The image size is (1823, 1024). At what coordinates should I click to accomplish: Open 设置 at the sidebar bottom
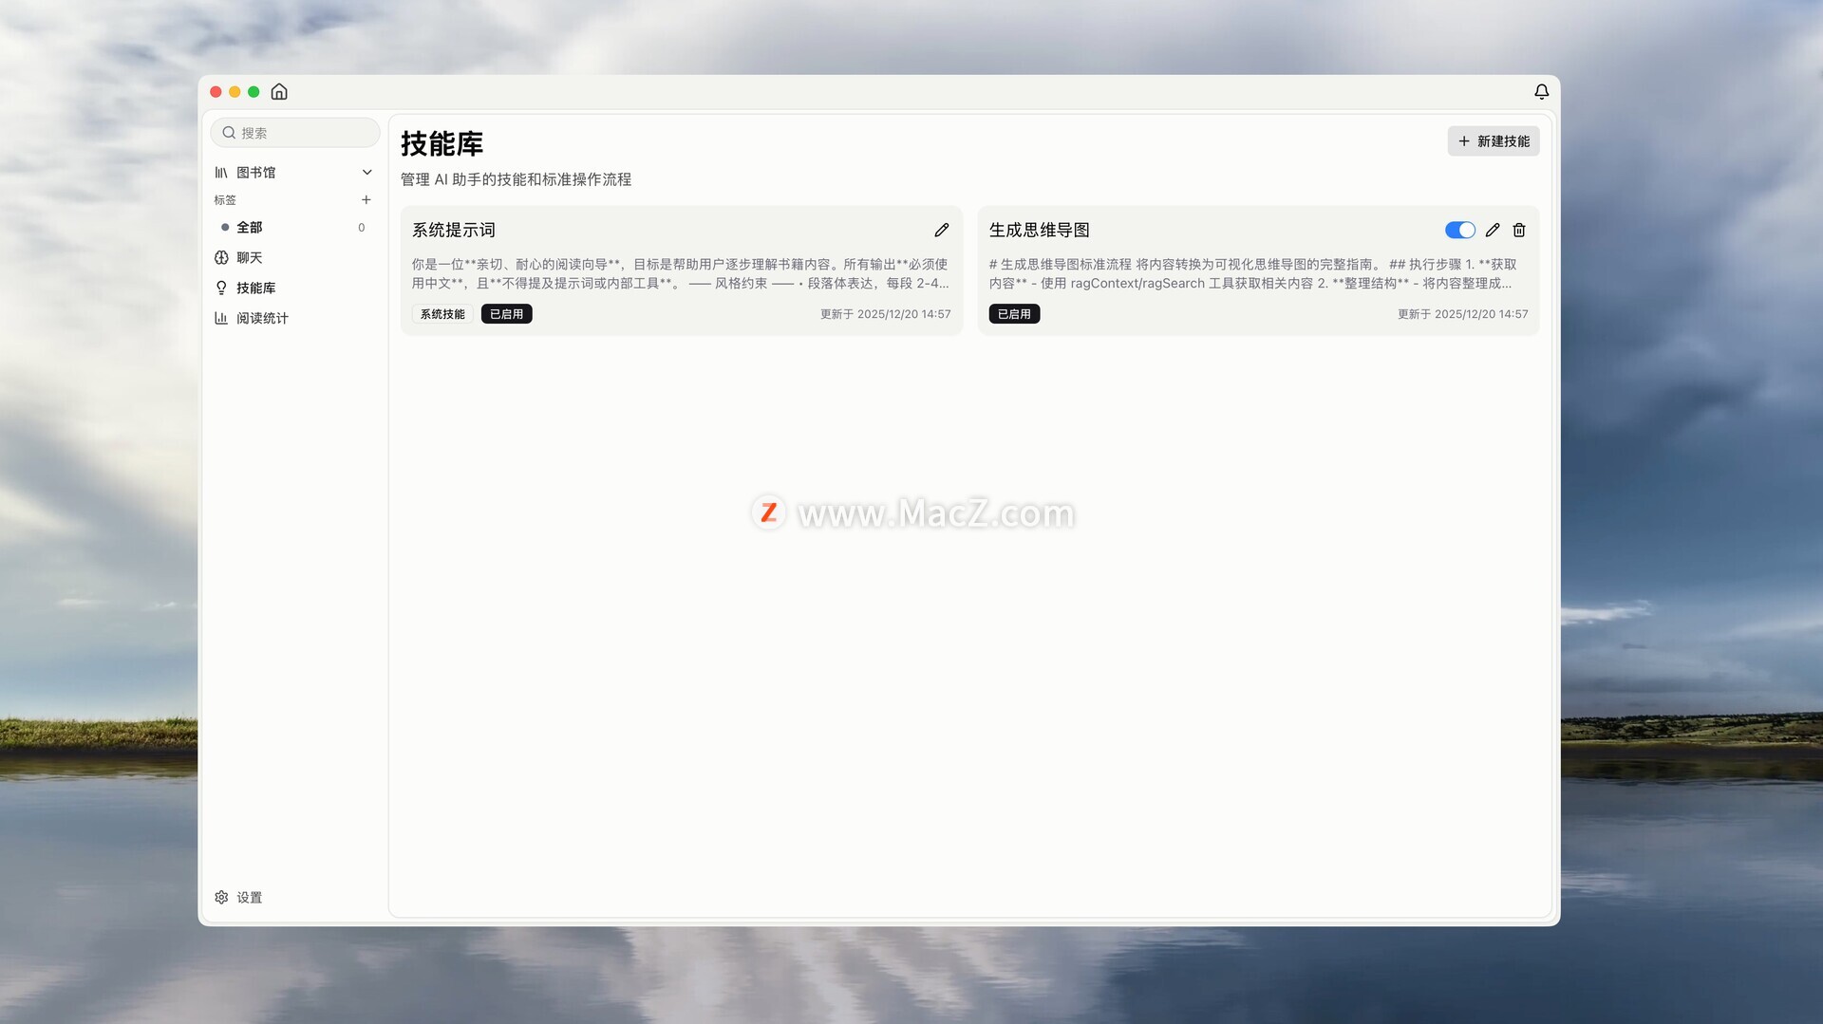coord(249,898)
